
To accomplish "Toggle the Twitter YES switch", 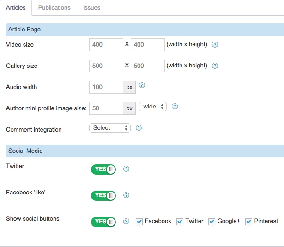I will click(103, 169).
